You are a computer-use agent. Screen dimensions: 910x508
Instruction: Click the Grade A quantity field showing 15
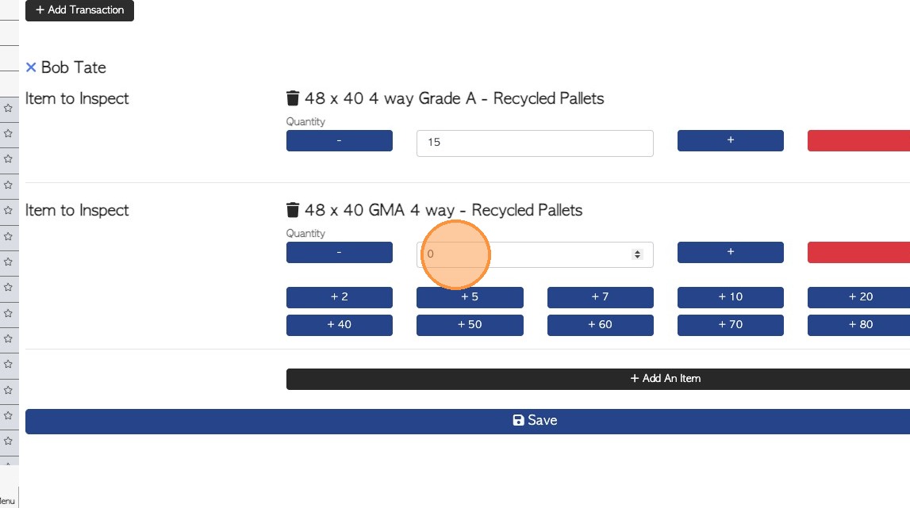[534, 143]
